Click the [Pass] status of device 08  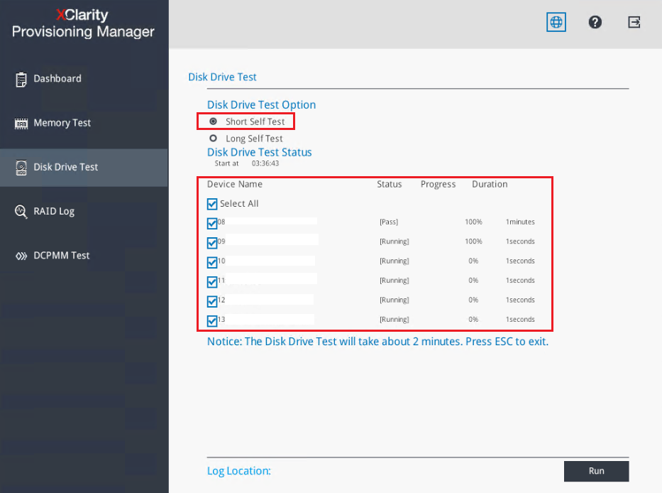click(389, 222)
